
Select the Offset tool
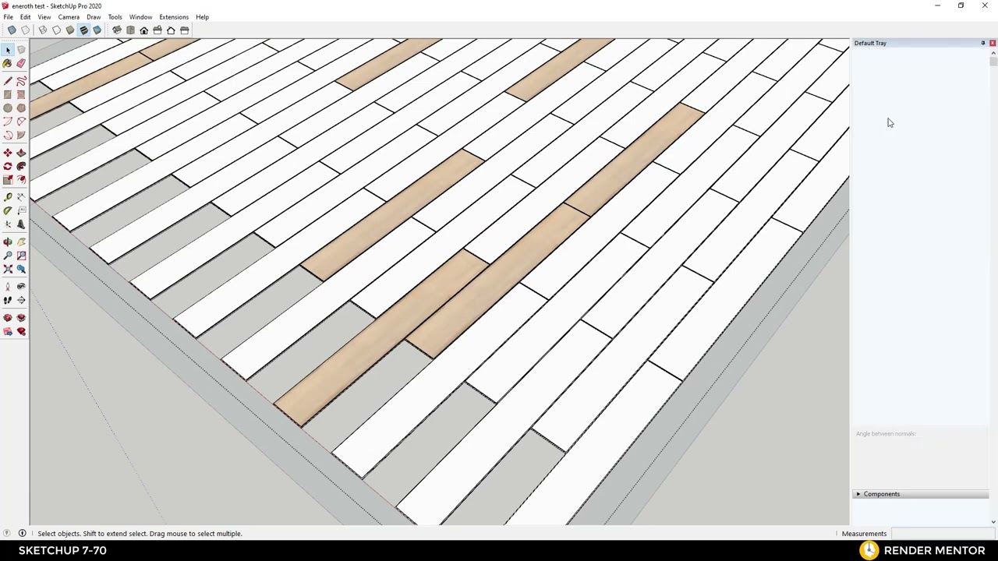tap(21, 180)
